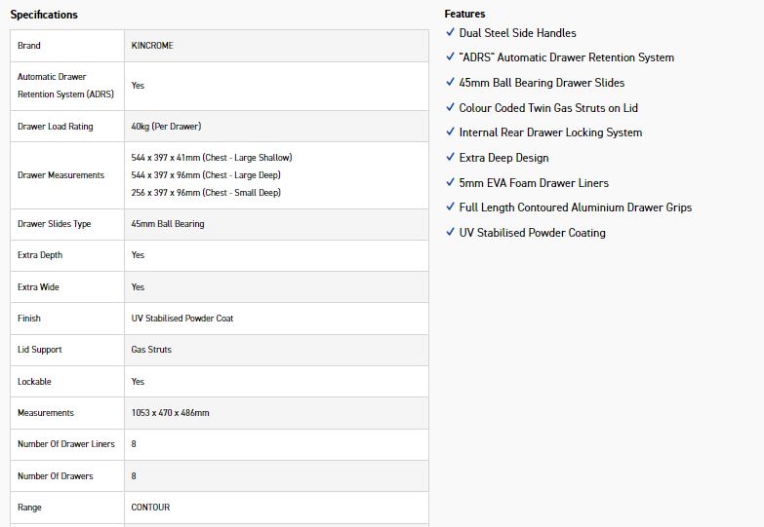
Task: Click the Drawer Load Rating row label
Action: click(x=55, y=126)
